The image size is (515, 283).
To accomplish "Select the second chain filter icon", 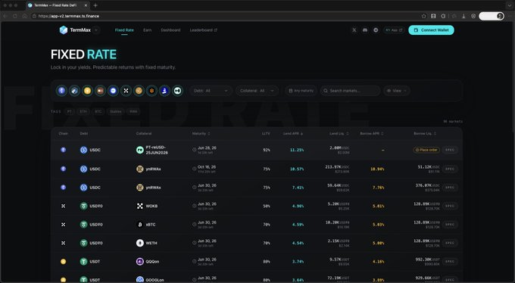I will tap(74, 91).
